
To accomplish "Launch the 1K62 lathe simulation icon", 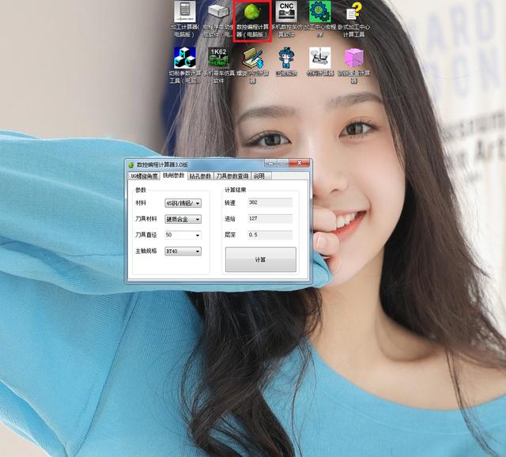I will pos(218,58).
